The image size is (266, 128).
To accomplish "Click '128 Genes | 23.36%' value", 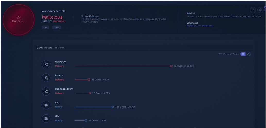I will 126,107.
